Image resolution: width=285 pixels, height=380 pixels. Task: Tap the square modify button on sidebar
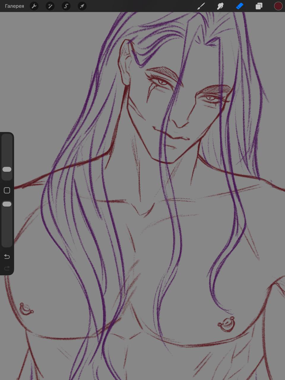coord(7,190)
